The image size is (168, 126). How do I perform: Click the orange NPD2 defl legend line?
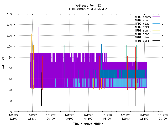156,27
